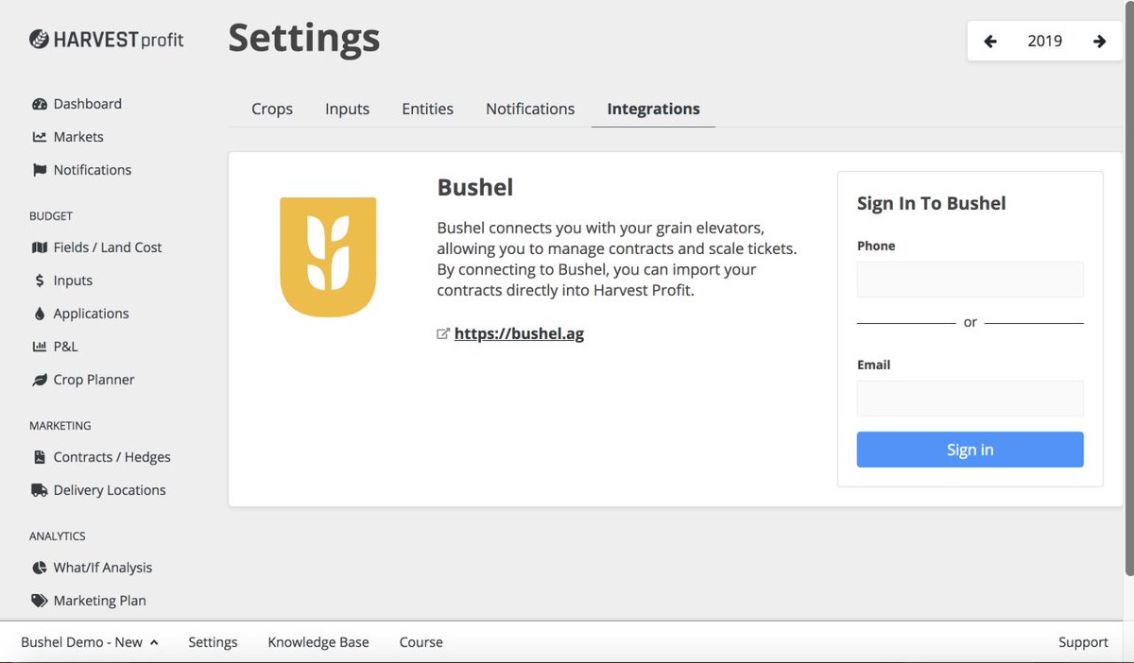Click the Fields / Land Cost map icon
1134x663 pixels.
tap(39, 247)
